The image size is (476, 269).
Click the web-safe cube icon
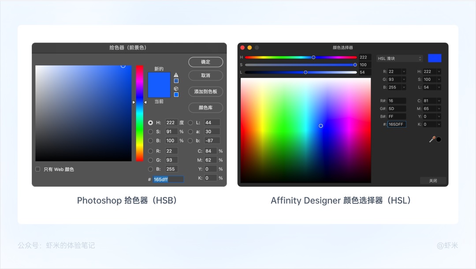176,89
